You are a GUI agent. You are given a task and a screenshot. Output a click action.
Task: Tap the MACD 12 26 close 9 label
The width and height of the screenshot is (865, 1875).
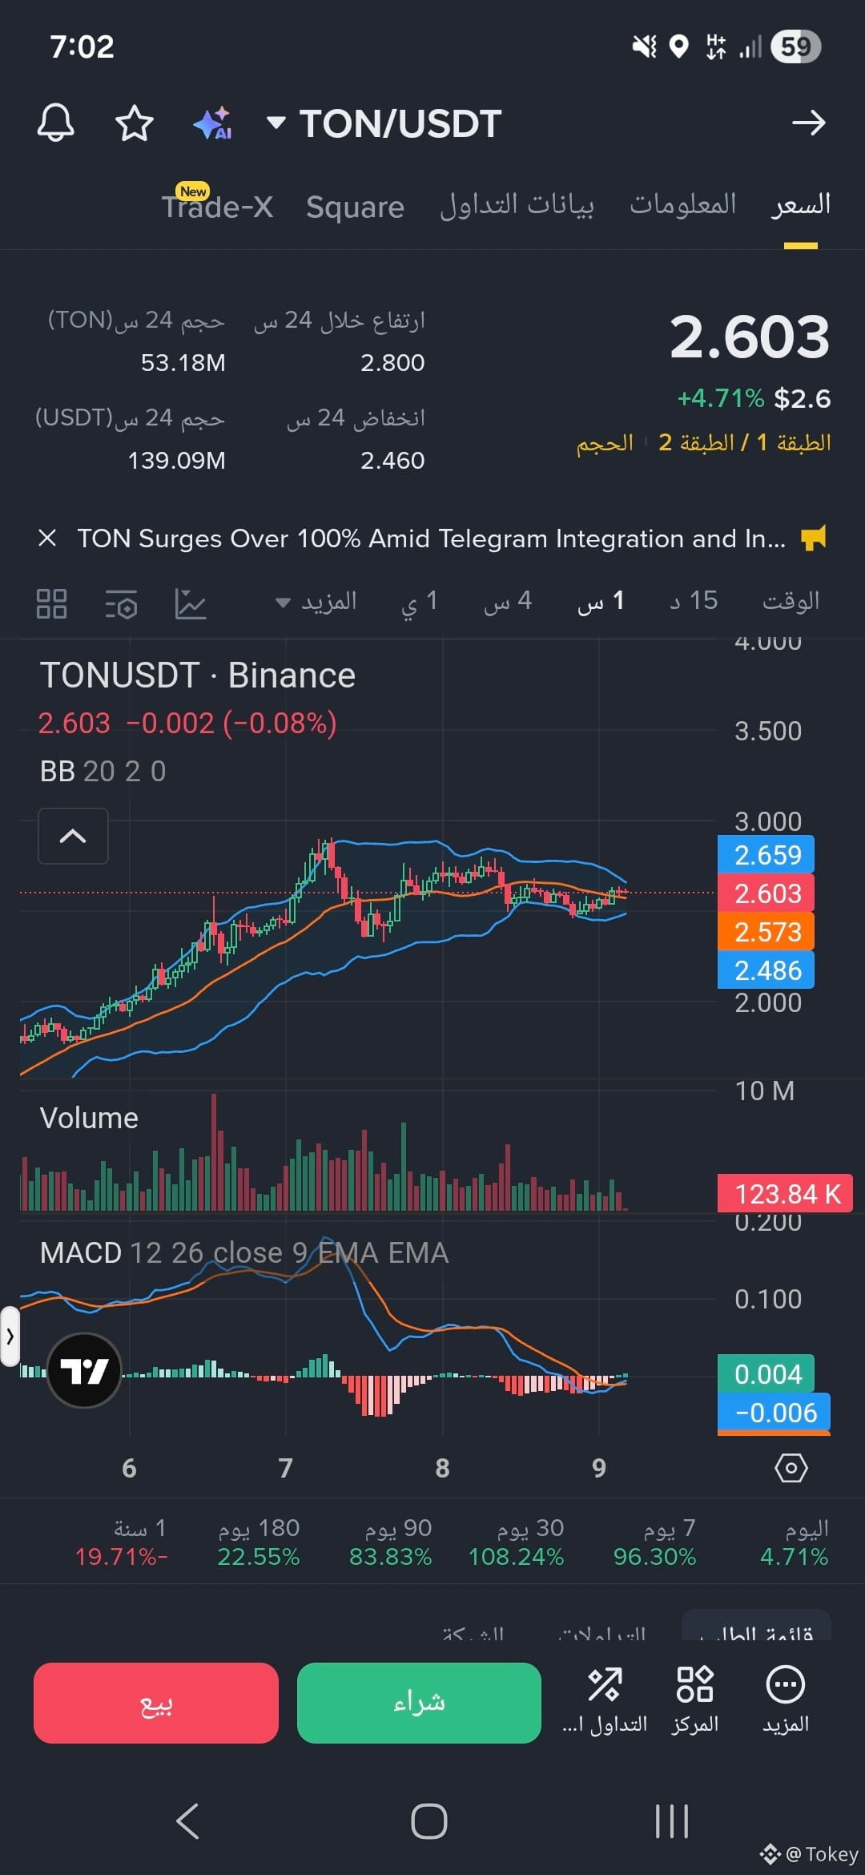point(244,1252)
